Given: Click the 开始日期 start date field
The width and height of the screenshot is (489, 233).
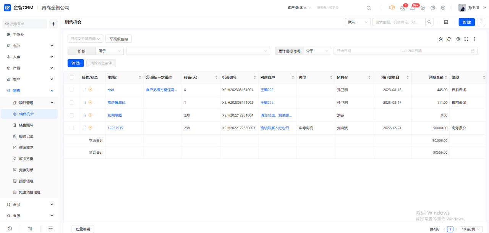Looking at the screenshot, I should tap(367, 51).
